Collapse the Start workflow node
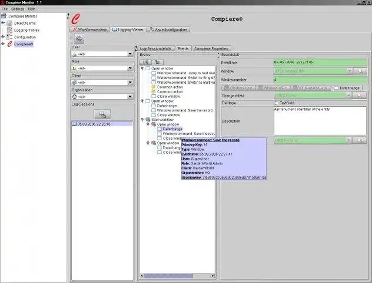Image resolution: width=372 pixels, height=283 pixels. [142, 120]
